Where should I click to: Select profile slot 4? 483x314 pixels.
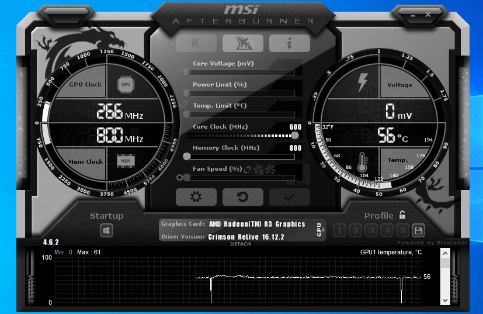[x=387, y=230]
